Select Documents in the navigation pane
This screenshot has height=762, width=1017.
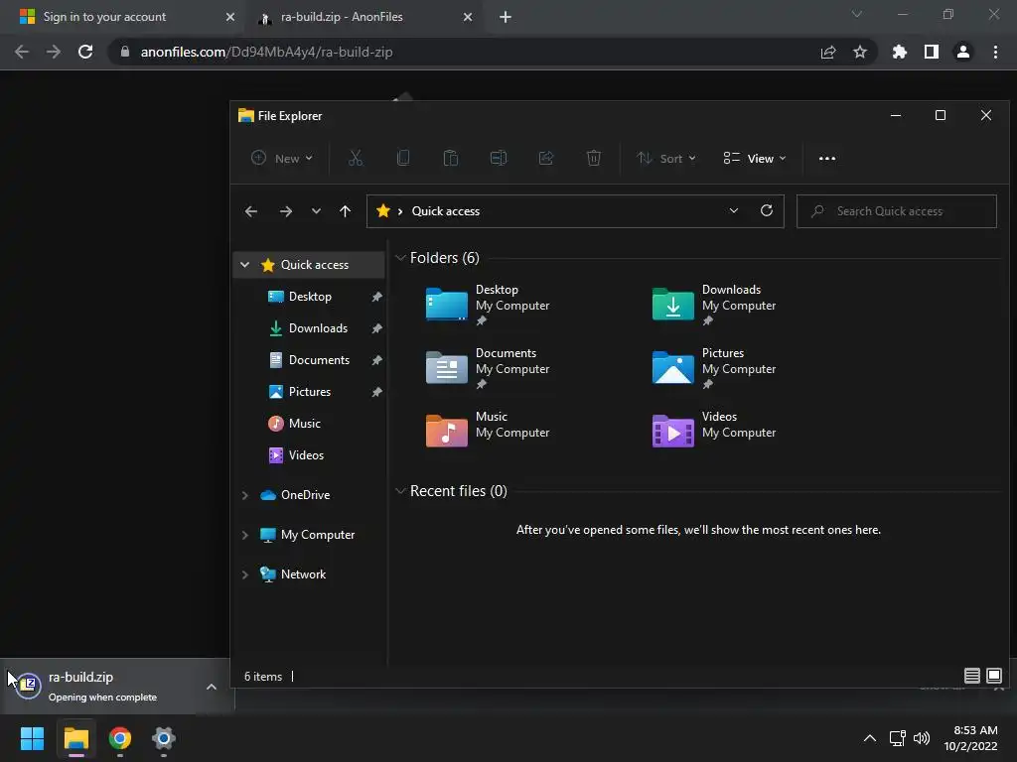click(319, 359)
